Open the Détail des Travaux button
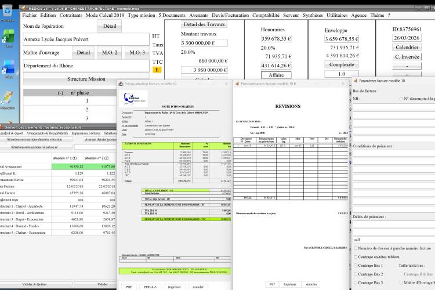Image resolution: width=435 pixels, height=290 pixels. pyautogui.click(x=204, y=24)
